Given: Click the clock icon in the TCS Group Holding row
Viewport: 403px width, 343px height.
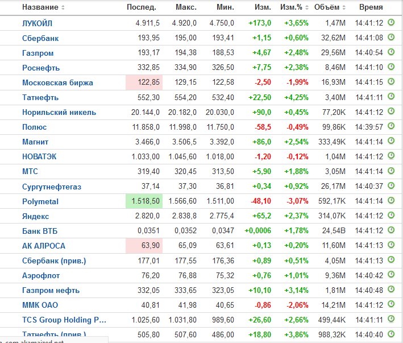Looking at the screenshot, I should (x=391, y=319).
